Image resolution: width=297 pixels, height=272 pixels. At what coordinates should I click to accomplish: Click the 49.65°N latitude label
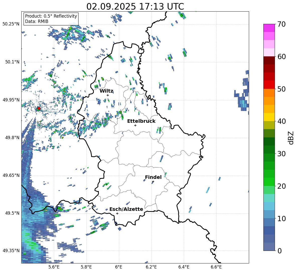point(11,175)
